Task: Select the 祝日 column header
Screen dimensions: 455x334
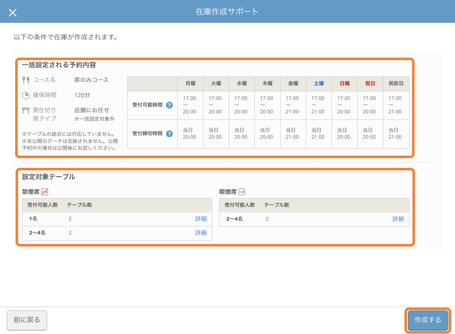Action: tap(370, 84)
